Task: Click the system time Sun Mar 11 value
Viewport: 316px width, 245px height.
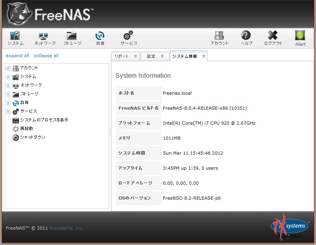Action: click(x=193, y=153)
